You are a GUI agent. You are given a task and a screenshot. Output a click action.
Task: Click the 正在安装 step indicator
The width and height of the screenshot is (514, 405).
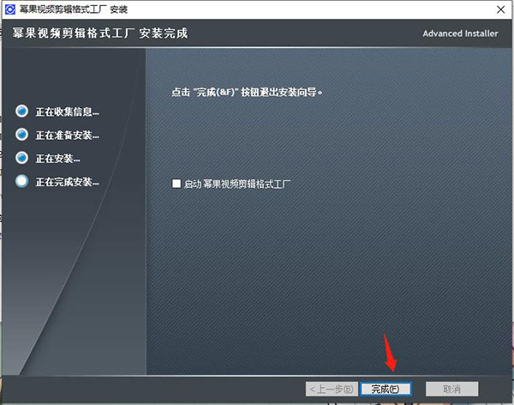pyautogui.click(x=22, y=158)
